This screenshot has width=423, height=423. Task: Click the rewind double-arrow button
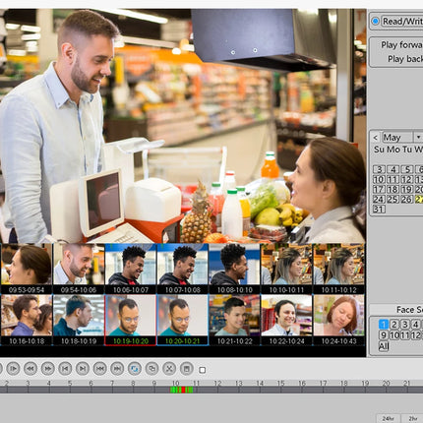pos(30,369)
